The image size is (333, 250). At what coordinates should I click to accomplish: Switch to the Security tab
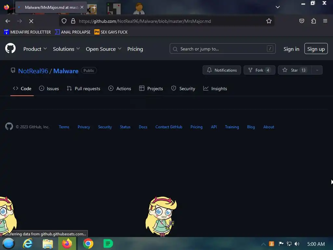tap(183, 89)
